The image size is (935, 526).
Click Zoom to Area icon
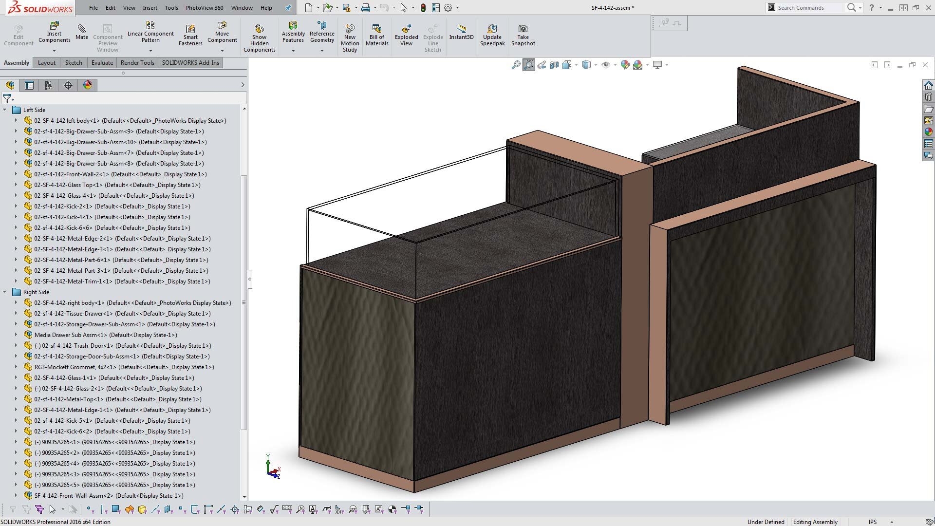[x=529, y=65]
